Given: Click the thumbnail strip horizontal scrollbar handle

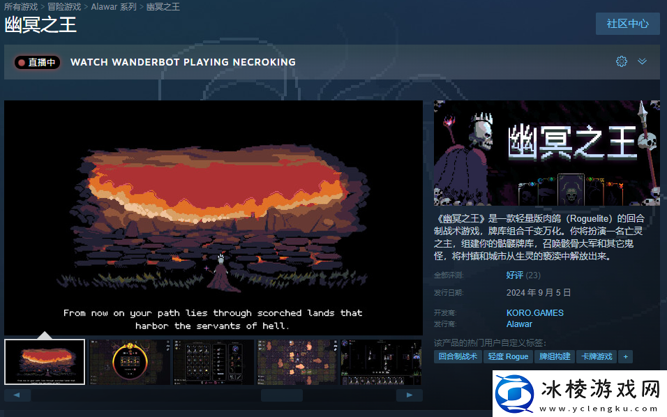Looking at the screenshot, I should [282, 395].
